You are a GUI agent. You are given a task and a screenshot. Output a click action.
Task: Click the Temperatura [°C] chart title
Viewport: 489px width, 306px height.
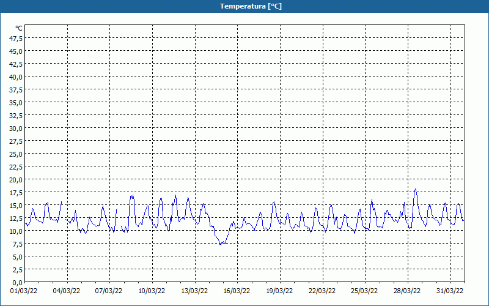tap(251, 6)
